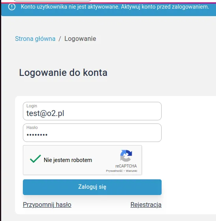This screenshot has height=221, width=216.
Task: Click the reCAPTCHA brand text
Action: pos(126,166)
